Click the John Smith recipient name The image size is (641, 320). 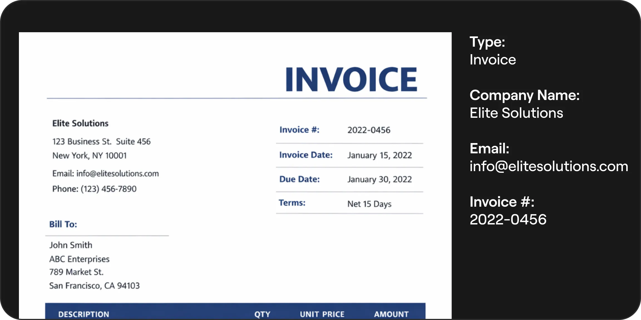pos(71,245)
